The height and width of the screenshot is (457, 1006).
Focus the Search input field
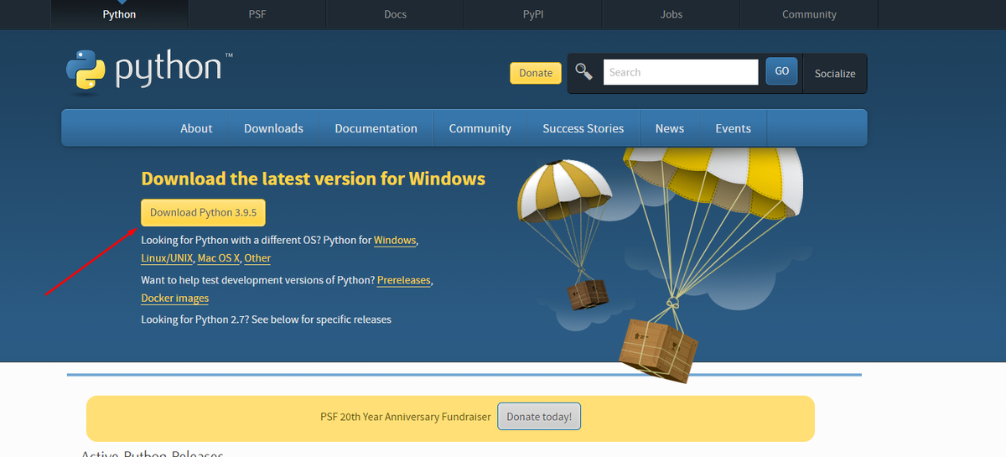click(681, 72)
